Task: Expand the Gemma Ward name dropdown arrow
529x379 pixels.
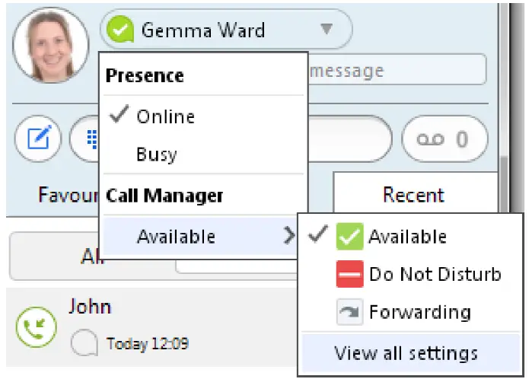Action: (326, 30)
